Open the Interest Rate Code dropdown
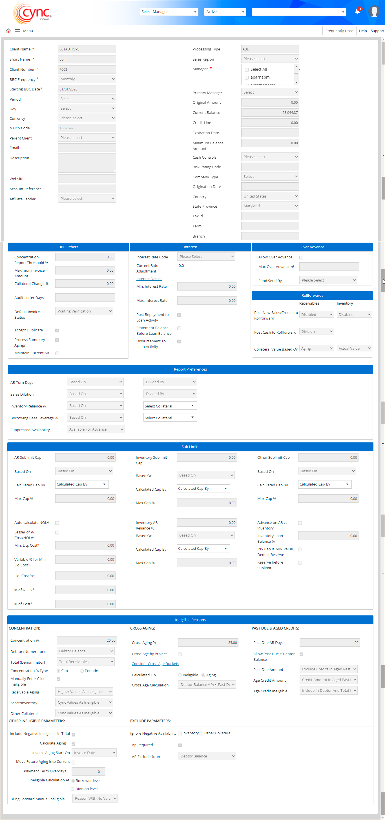 coord(206,257)
